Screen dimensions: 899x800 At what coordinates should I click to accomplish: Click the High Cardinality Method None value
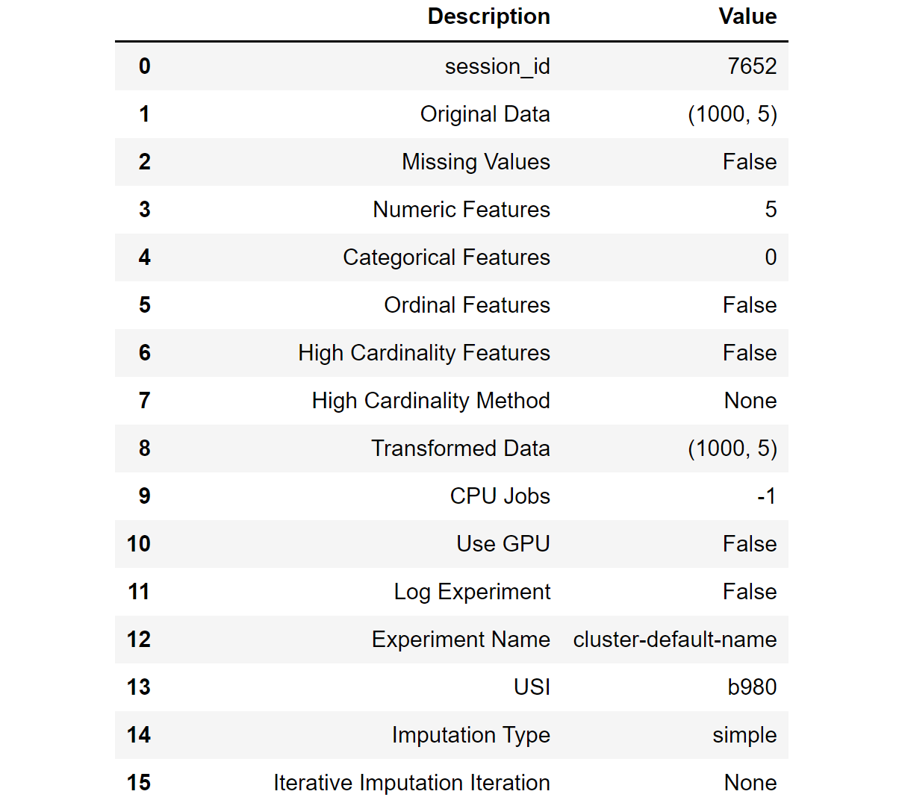click(750, 401)
